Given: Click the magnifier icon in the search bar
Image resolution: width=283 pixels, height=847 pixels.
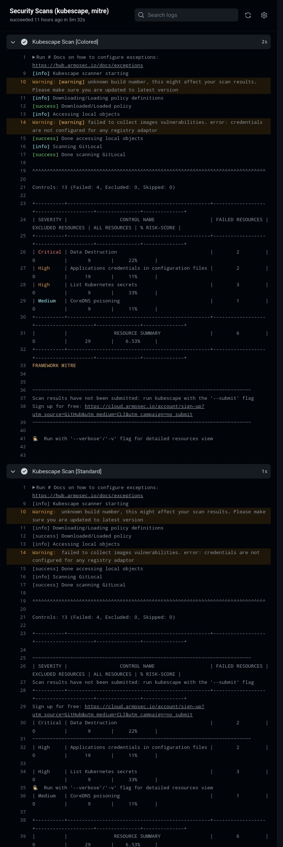Looking at the screenshot, I should [x=141, y=15].
